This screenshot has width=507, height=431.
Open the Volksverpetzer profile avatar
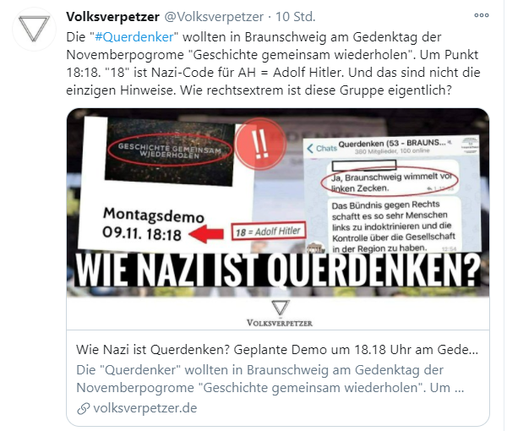point(34,30)
